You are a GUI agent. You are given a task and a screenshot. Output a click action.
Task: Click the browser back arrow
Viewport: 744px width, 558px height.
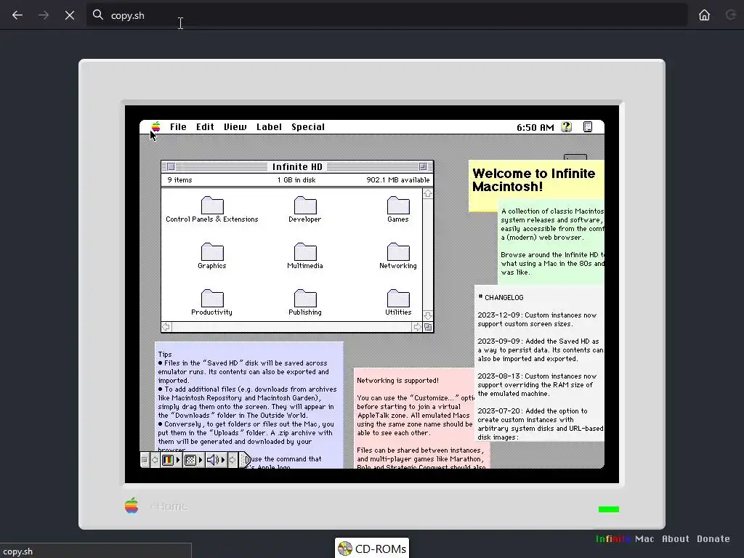pyautogui.click(x=17, y=15)
